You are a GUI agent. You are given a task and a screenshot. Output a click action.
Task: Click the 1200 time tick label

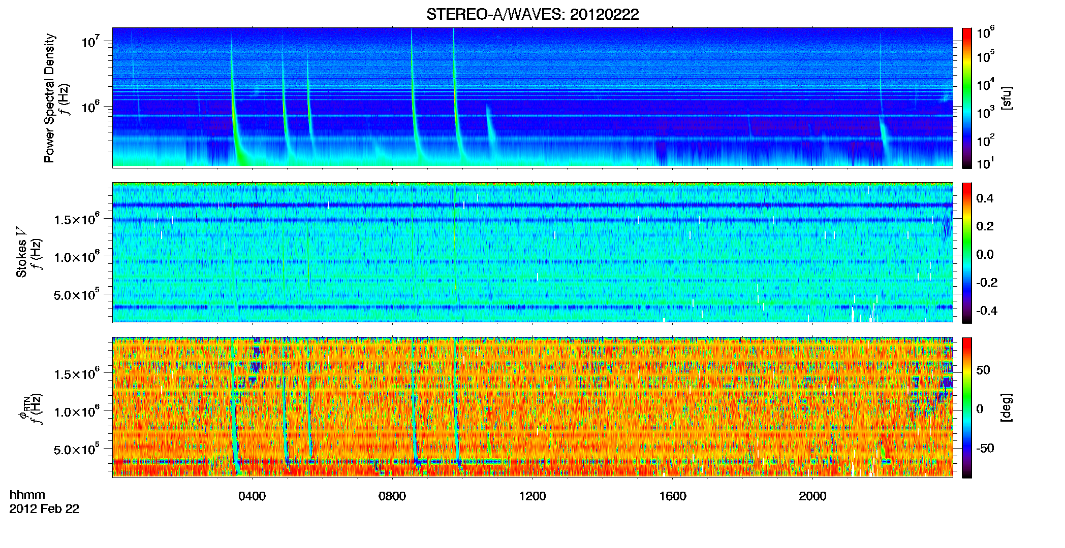532,496
